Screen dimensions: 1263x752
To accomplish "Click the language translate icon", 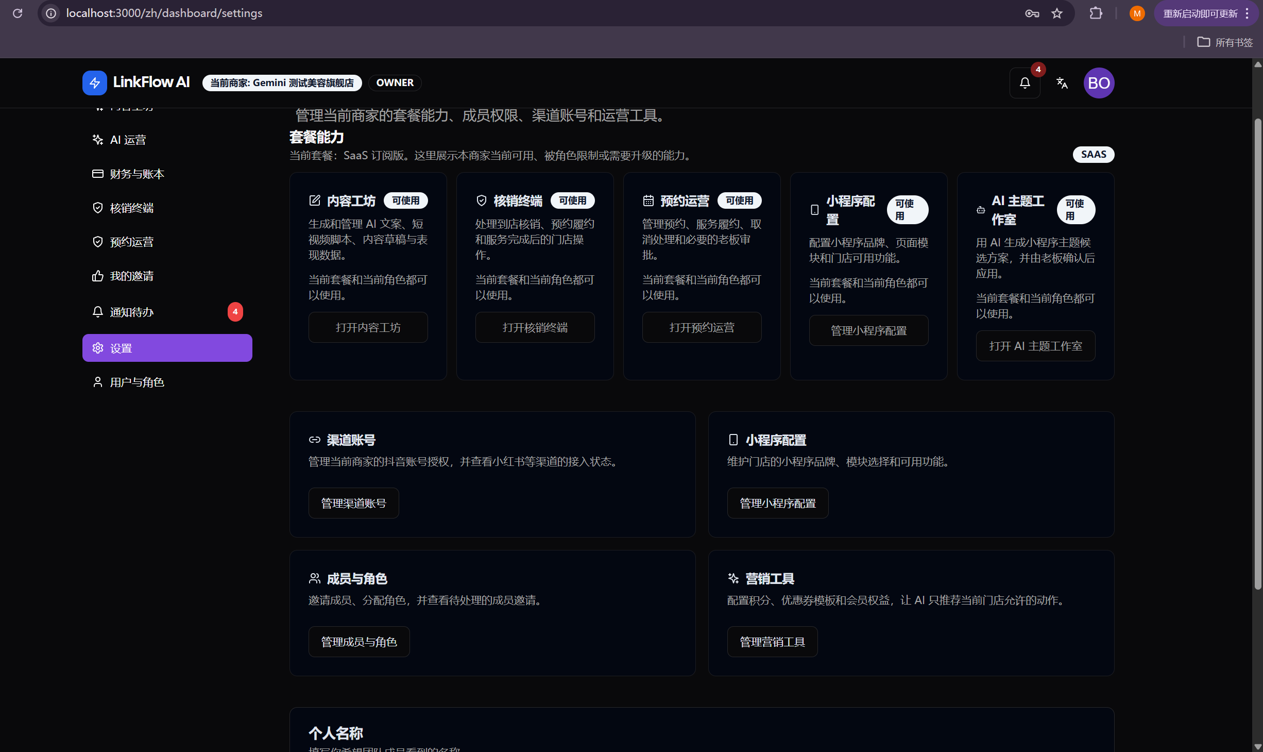I will [1062, 83].
